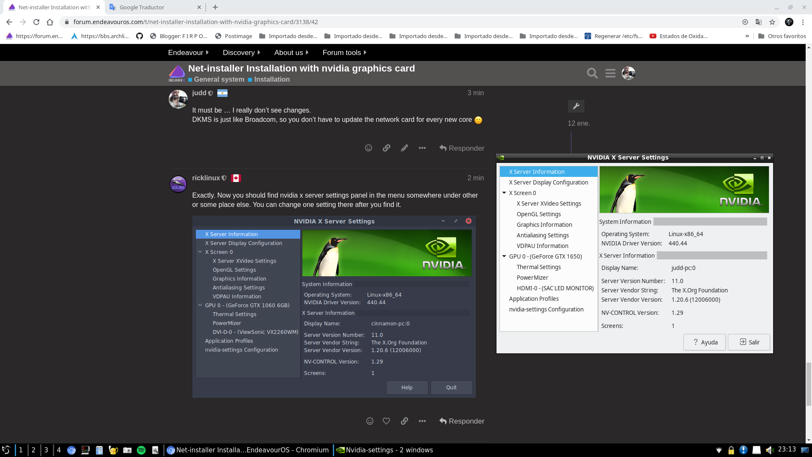Image resolution: width=812 pixels, height=457 pixels.
Task: Select VDPAU Information in NVIDIA window
Action: [543, 246]
